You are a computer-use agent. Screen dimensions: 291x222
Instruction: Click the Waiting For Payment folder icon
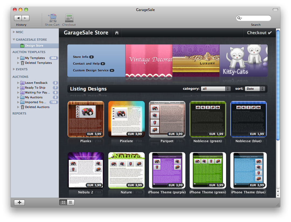(22, 92)
